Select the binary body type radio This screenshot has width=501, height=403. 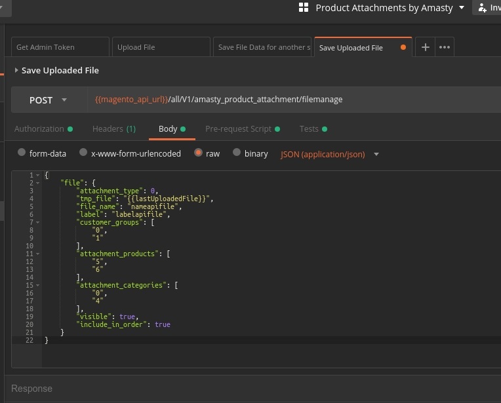(x=236, y=153)
